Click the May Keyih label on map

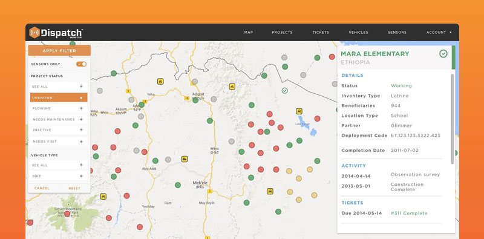[206, 203]
